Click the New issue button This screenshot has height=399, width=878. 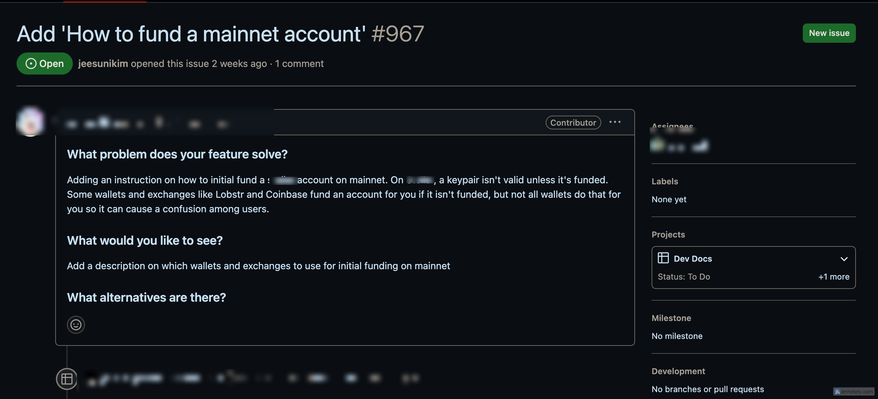829,33
